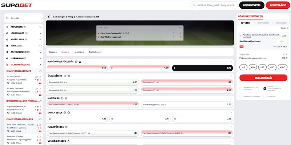Click the E-labdarúgás sidebar icon
Screen dimensions: 291x145
[x=7, y=65]
